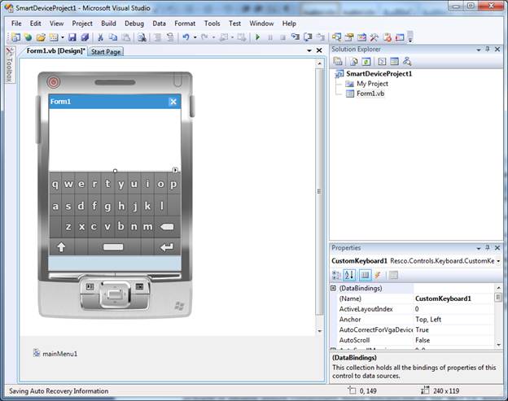Image resolution: width=508 pixels, height=401 pixels.
Task: Click the keyboard smart tag arrow glyph
Action: click(175, 170)
